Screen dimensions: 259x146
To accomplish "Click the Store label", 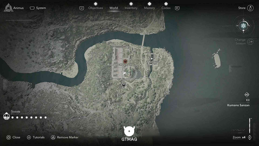I will point(242,8).
